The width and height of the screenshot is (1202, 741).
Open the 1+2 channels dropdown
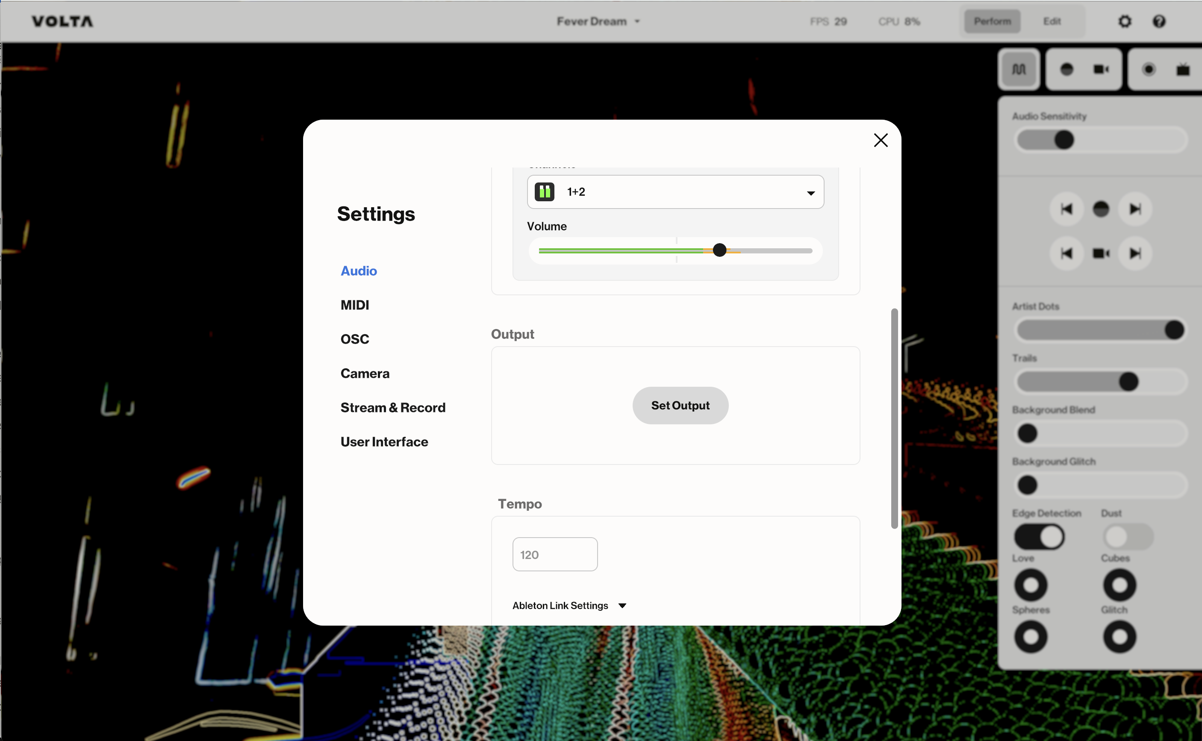675,192
